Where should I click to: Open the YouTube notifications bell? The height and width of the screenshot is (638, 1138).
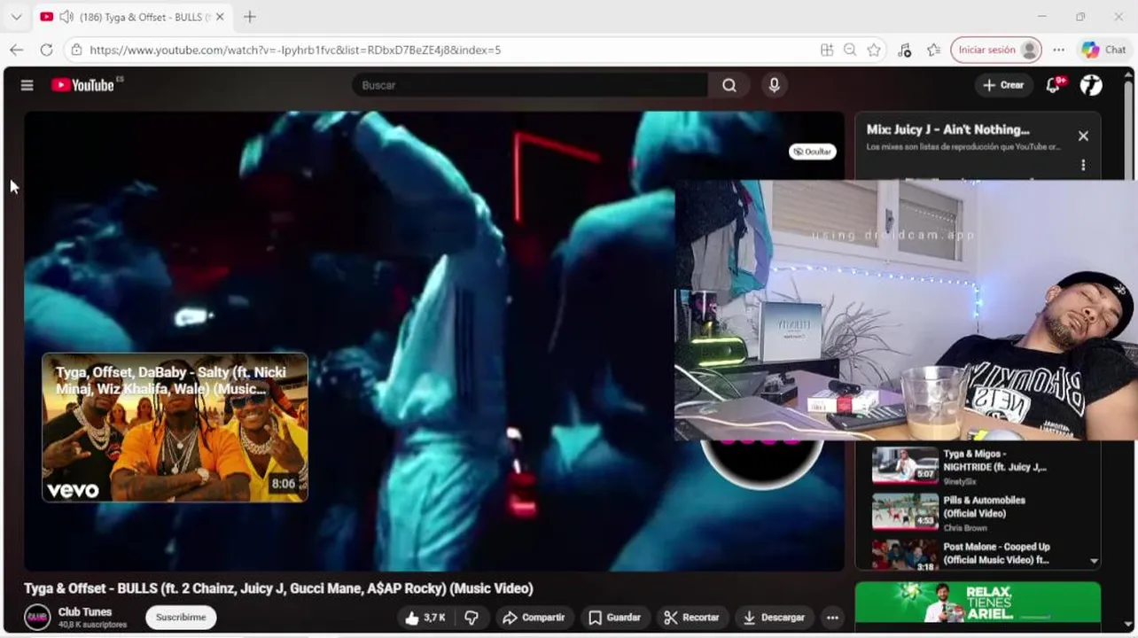click(x=1053, y=85)
